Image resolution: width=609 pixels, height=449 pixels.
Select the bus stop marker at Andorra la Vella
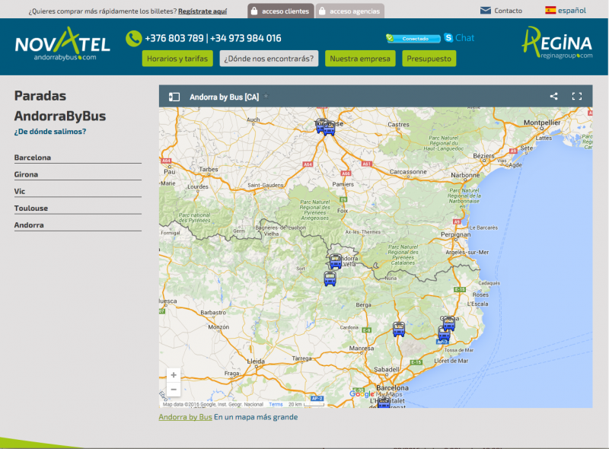pyautogui.click(x=335, y=261)
